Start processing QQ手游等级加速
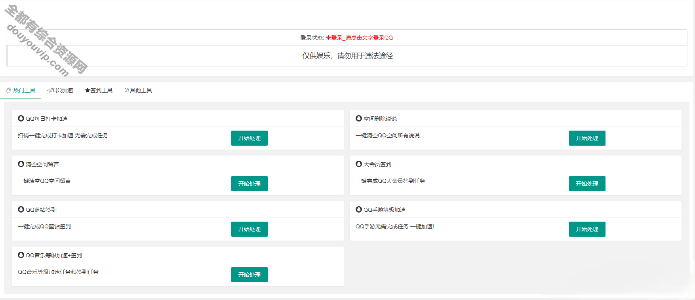This screenshot has height=300, width=695. 587,229
